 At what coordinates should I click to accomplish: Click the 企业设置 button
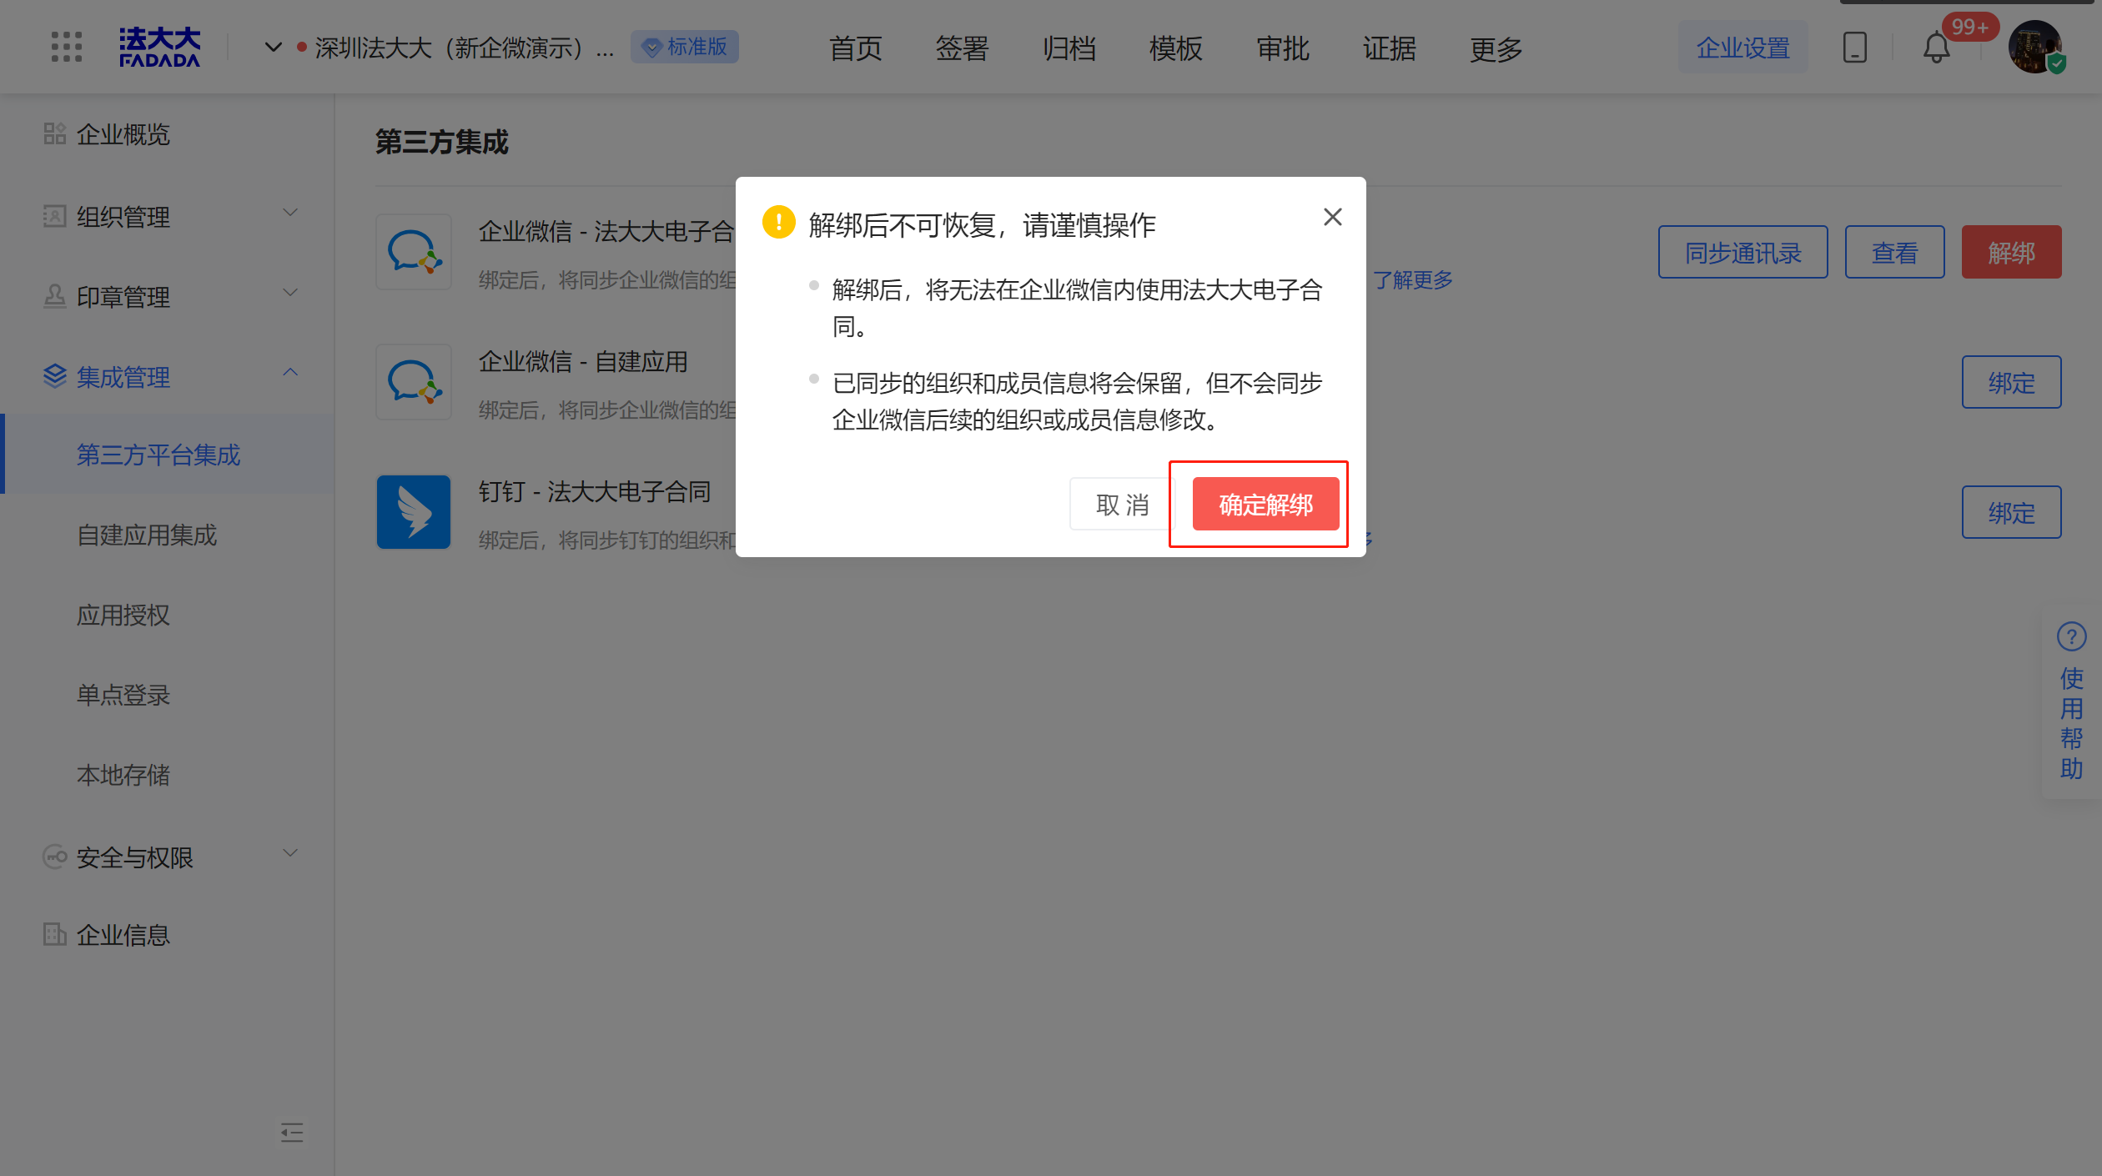(x=1743, y=48)
